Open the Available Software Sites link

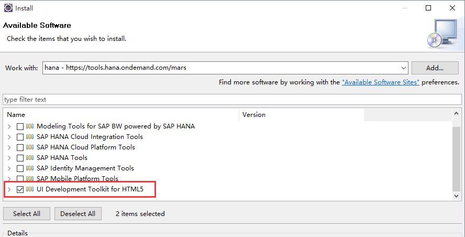(x=380, y=82)
